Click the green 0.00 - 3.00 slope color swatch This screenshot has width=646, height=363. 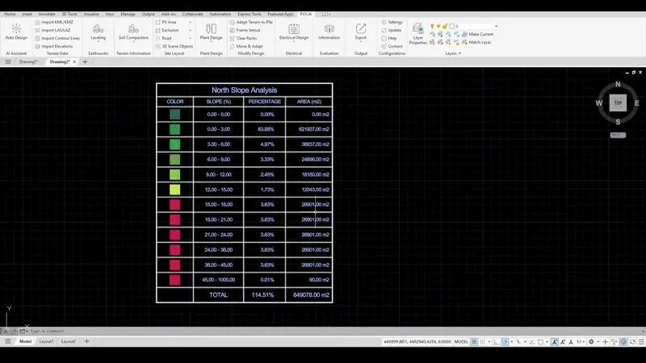174,129
